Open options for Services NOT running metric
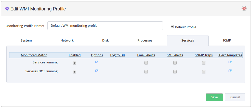Screen dimensions: 252x108 click(x=97, y=71)
